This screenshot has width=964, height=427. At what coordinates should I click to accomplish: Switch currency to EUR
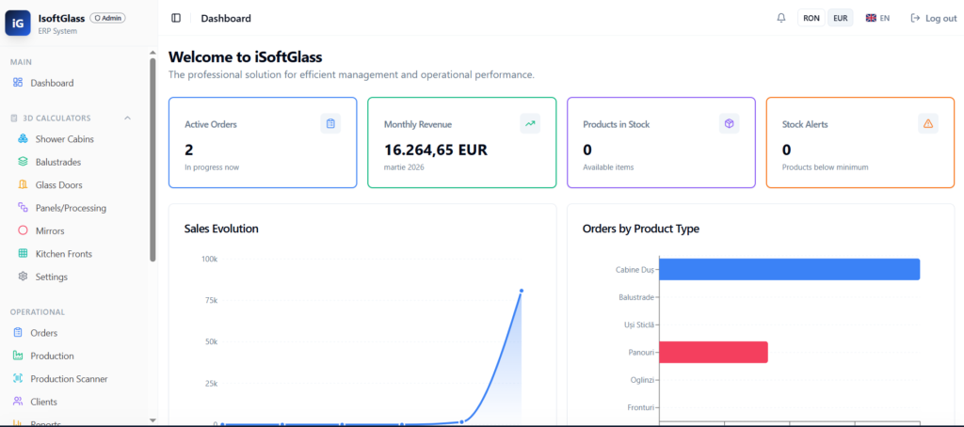click(x=841, y=18)
